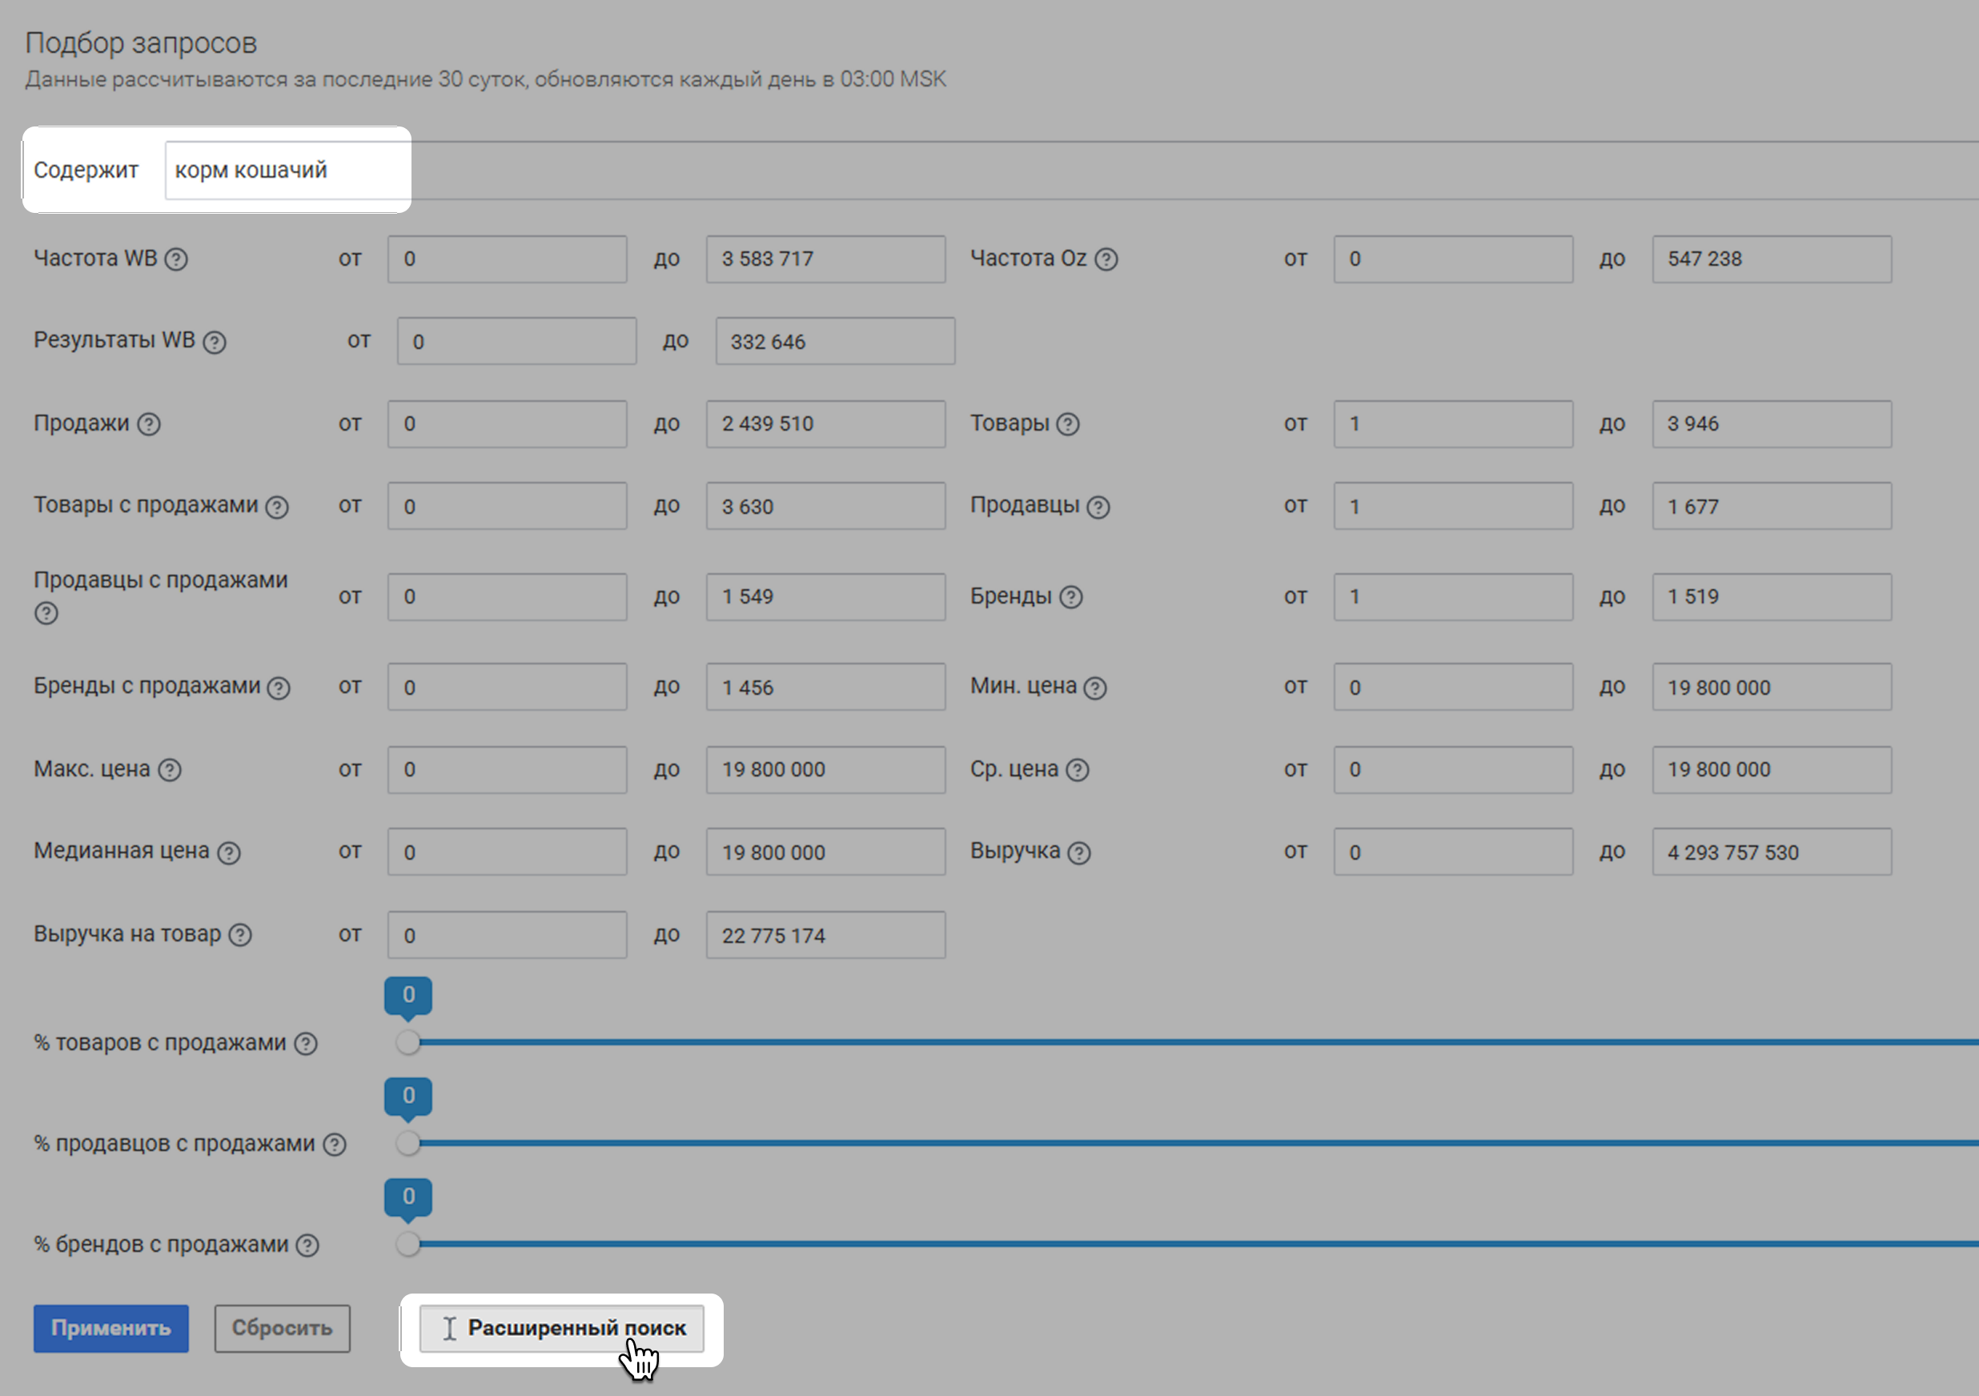This screenshot has width=1979, height=1396.
Task: Click help icon beside Медианная цена
Action: coord(228,852)
